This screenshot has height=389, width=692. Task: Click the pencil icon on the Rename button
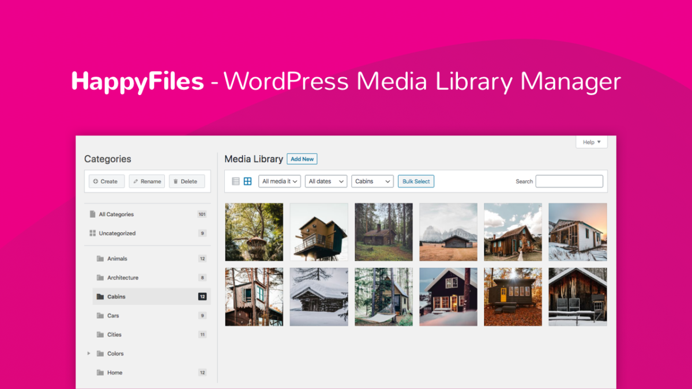click(136, 180)
